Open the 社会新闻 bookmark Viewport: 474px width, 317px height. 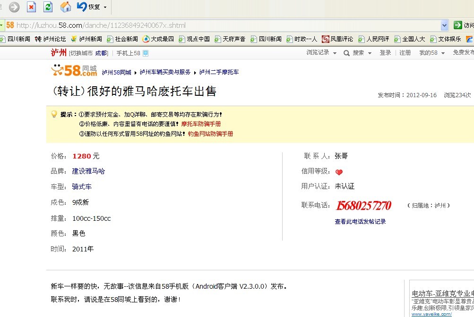(x=122, y=39)
